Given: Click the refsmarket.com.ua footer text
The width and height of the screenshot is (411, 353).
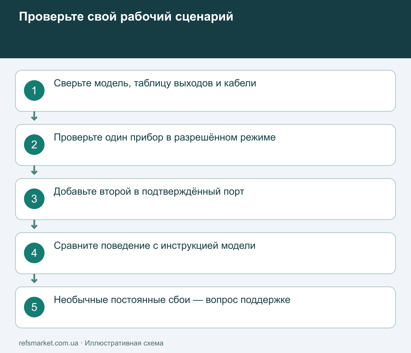Looking at the screenshot, I should pyautogui.click(x=49, y=343).
